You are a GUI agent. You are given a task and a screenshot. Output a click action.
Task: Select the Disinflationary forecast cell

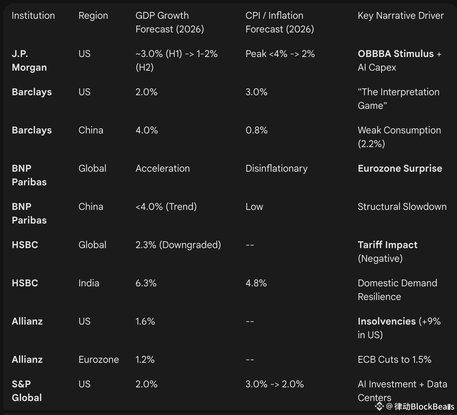[x=276, y=169]
